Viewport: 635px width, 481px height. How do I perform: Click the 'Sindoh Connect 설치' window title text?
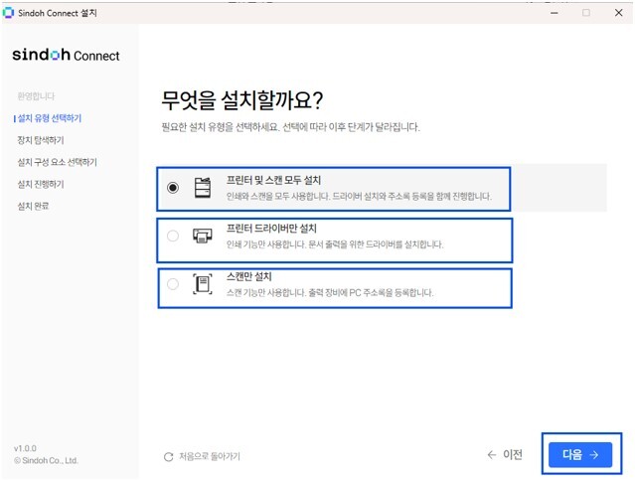tap(58, 13)
